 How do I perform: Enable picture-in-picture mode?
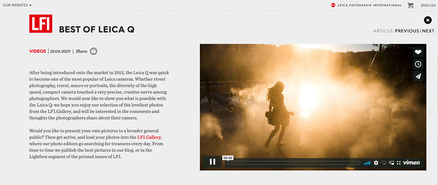(392, 163)
